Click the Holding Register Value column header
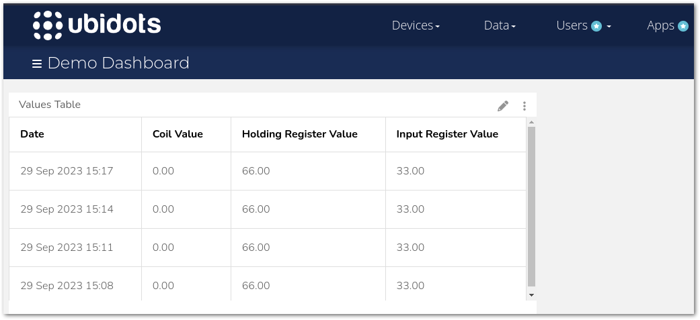This screenshot has height=320, width=700. pos(299,134)
